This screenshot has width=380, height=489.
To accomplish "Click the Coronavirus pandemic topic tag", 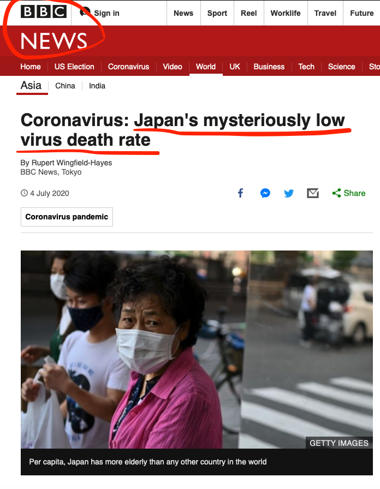I will (67, 217).
